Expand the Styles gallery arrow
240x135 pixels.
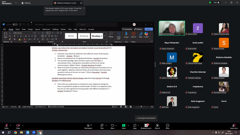(105, 36)
